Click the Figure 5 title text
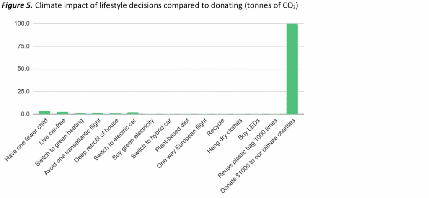This screenshot has height=198, width=429. pyautogui.click(x=149, y=6)
